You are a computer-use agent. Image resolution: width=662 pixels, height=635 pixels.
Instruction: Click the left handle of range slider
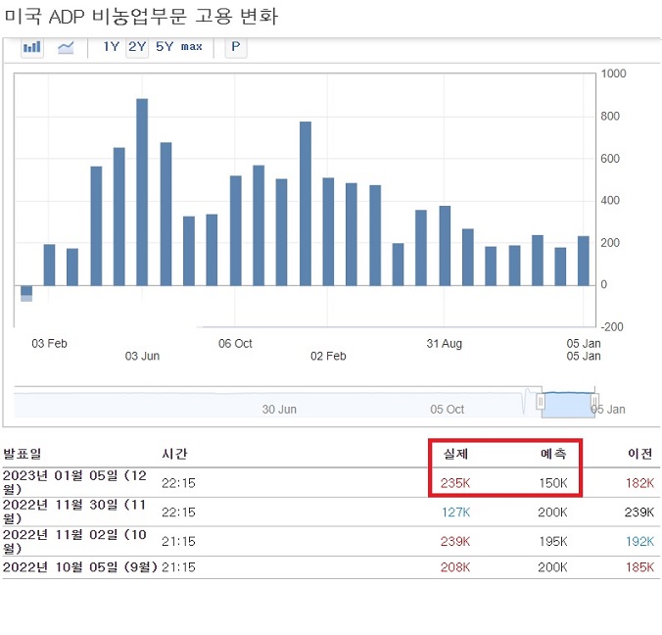pyautogui.click(x=541, y=402)
